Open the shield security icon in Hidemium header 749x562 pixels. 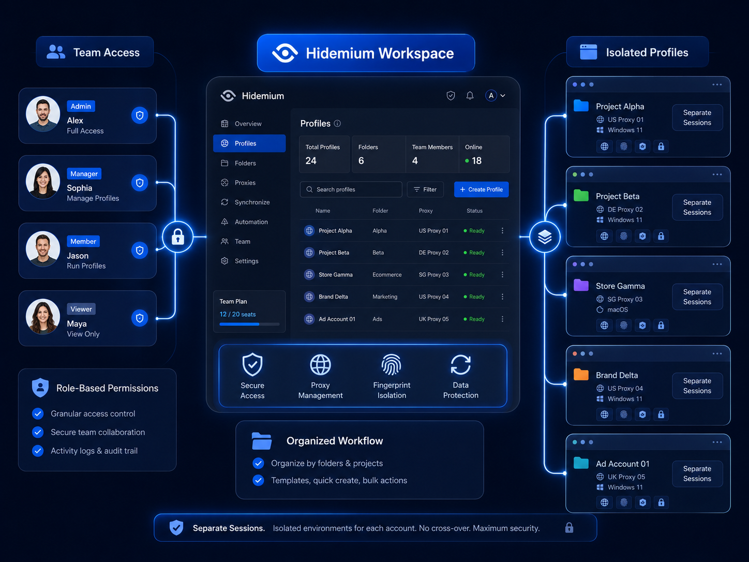pos(451,96)
